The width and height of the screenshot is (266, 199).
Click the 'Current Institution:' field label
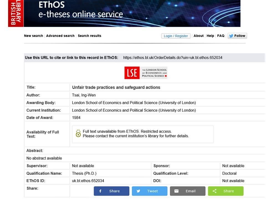coord(44,110)
